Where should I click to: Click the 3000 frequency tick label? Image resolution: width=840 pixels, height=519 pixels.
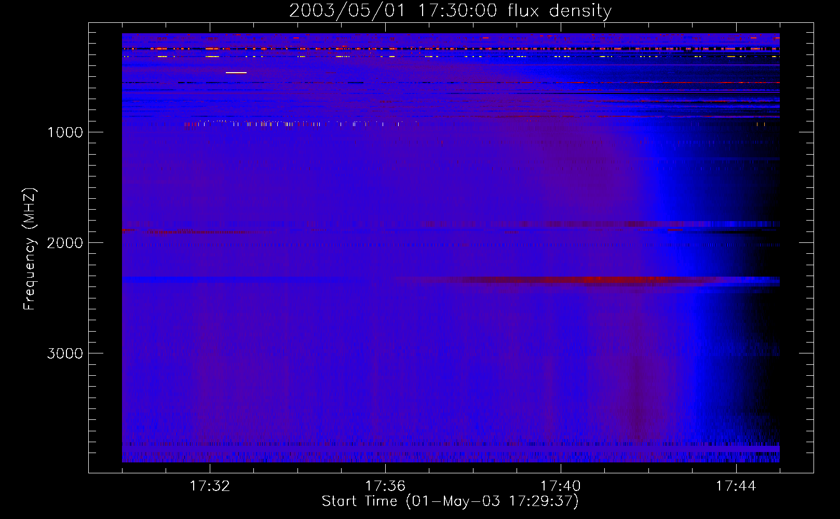click(x=65, y=353)
